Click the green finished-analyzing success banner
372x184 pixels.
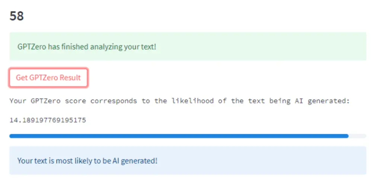click(x=187, y=47)
